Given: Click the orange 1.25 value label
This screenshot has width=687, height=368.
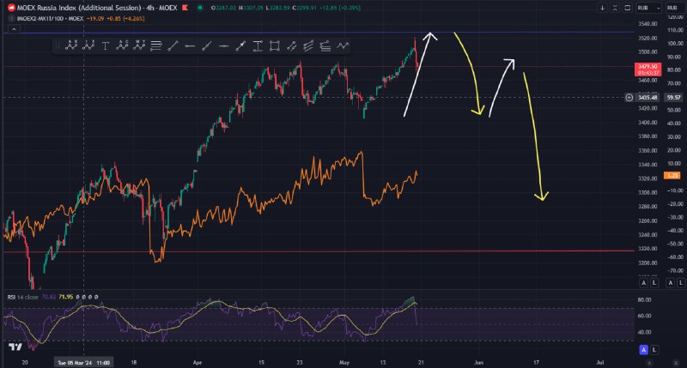Looking at the screenshot, I should click(672, 175).
